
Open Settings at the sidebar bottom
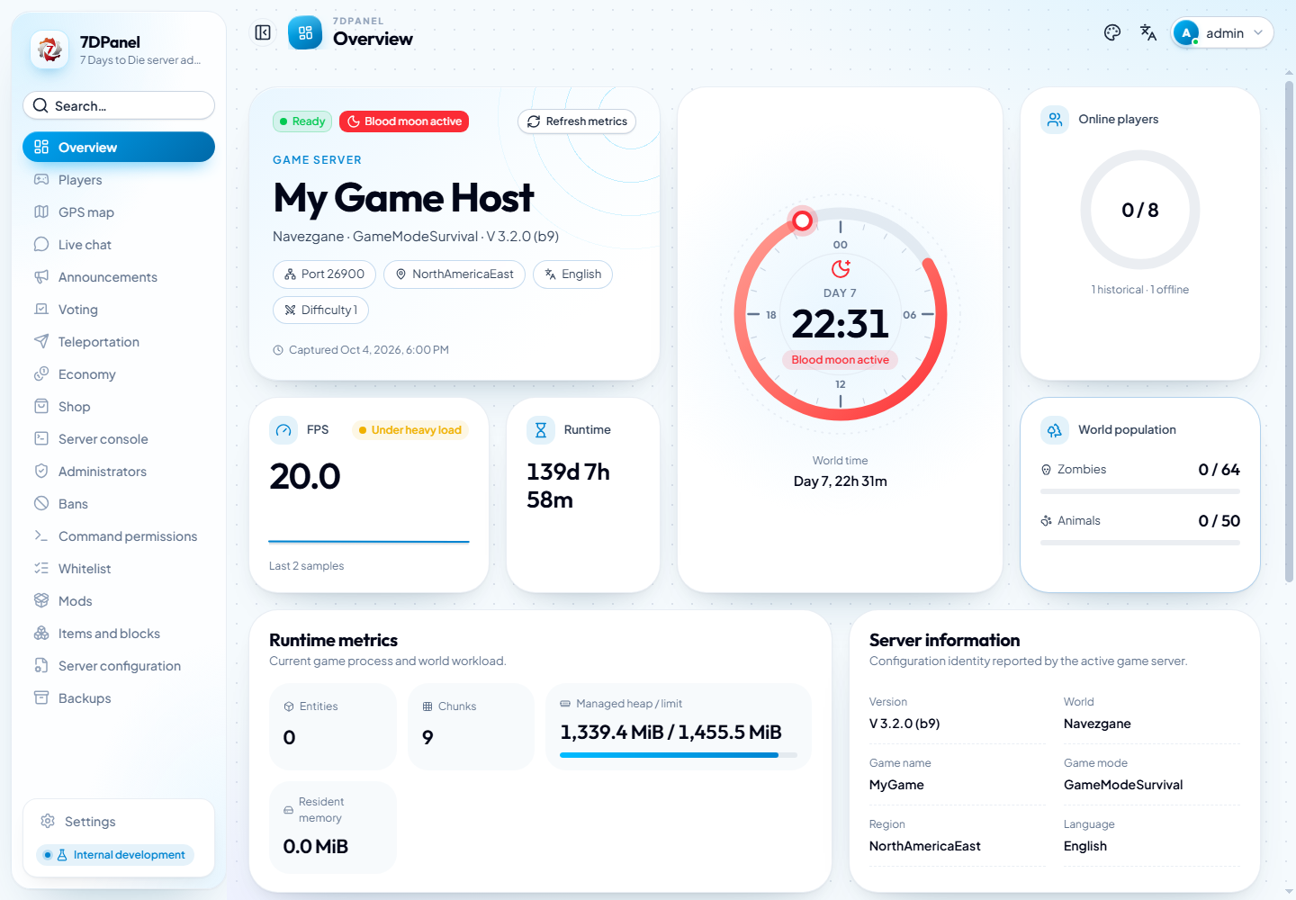119,822
